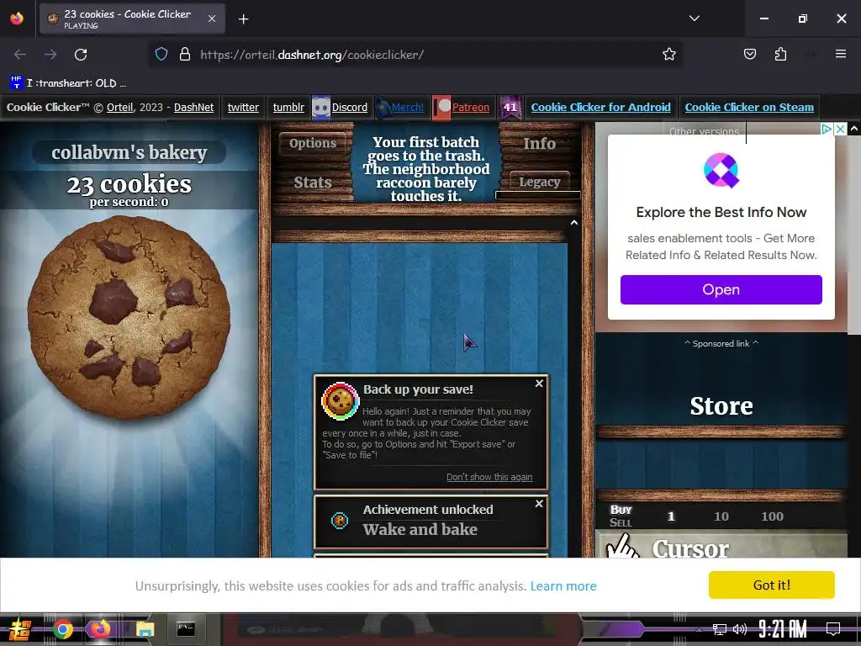Open File Explorer from the taskbar
This screenshot has height=646, width=861.
click(145, 629)
